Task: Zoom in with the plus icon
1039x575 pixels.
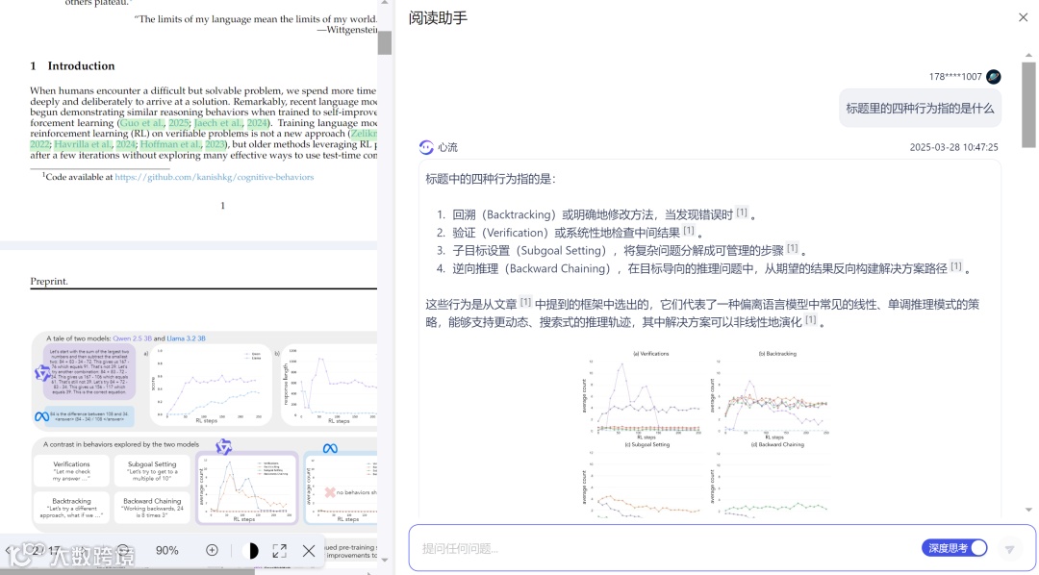Action: click(212, 550)
